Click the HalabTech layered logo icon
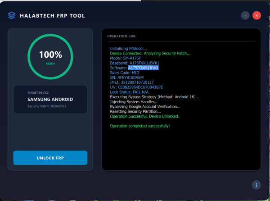Viewport: 270px width, 201px height. (x=12, y=15)
